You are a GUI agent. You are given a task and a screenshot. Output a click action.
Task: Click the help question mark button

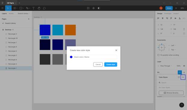pos(182,105)
